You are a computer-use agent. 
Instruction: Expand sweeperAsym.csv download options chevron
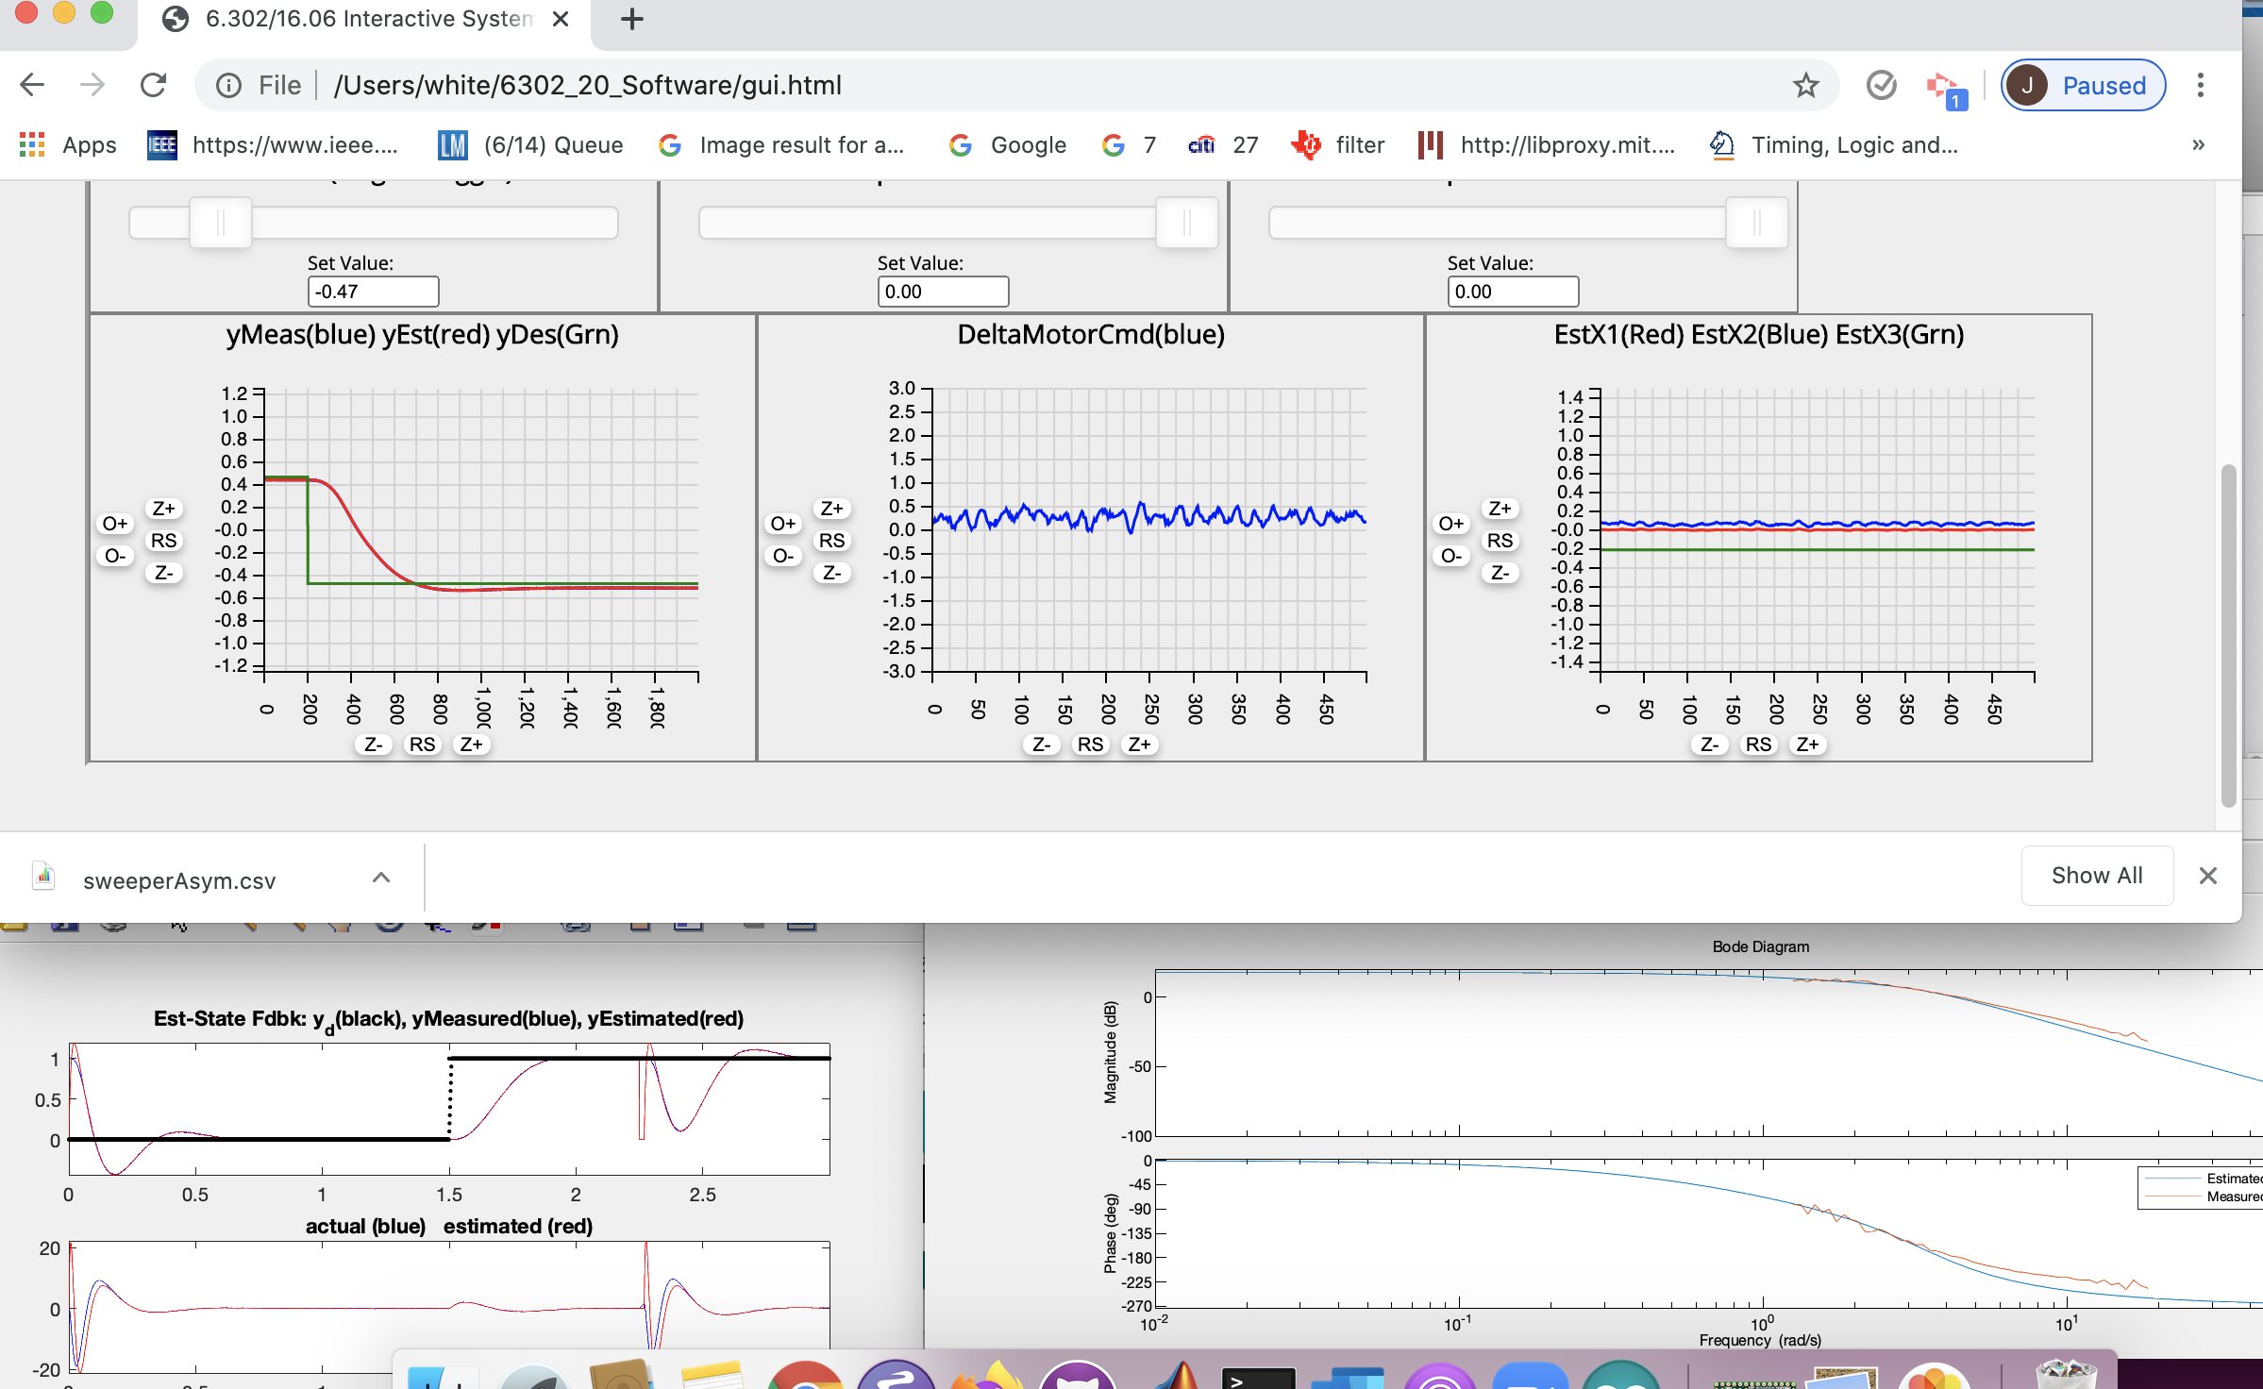pos(381,878)
